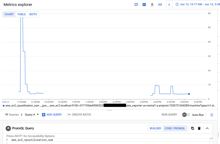Duplicate the PromQL query with copy icon
Screen dimensions: 220x144
pos(193,128)
